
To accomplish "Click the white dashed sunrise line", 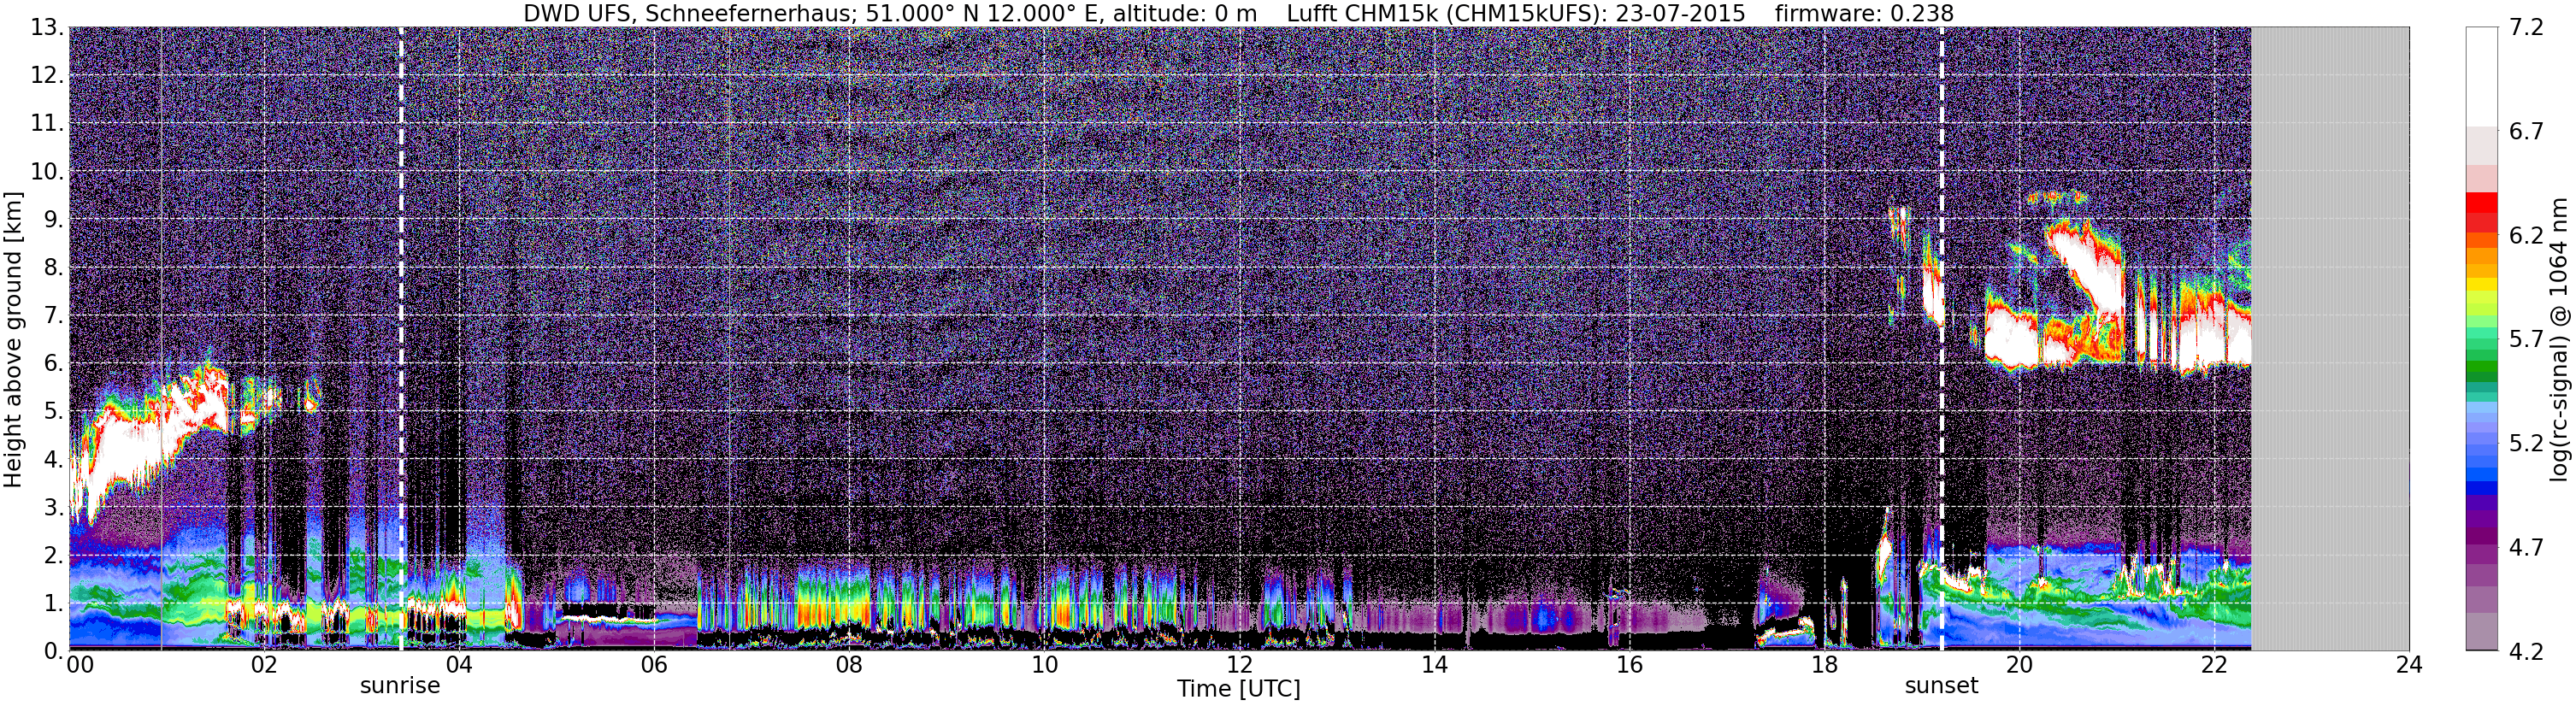I will point(401,338).
